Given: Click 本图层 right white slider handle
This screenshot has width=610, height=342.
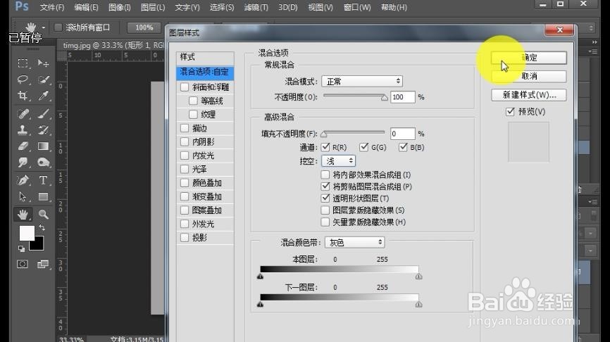Looking at the screenshot, I should 418,277.
